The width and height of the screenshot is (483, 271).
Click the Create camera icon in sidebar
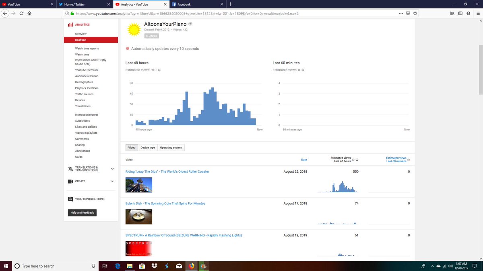pos(70,181)
